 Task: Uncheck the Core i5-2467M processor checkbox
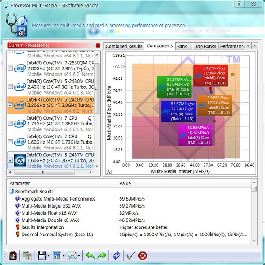[x=10, y=160]
